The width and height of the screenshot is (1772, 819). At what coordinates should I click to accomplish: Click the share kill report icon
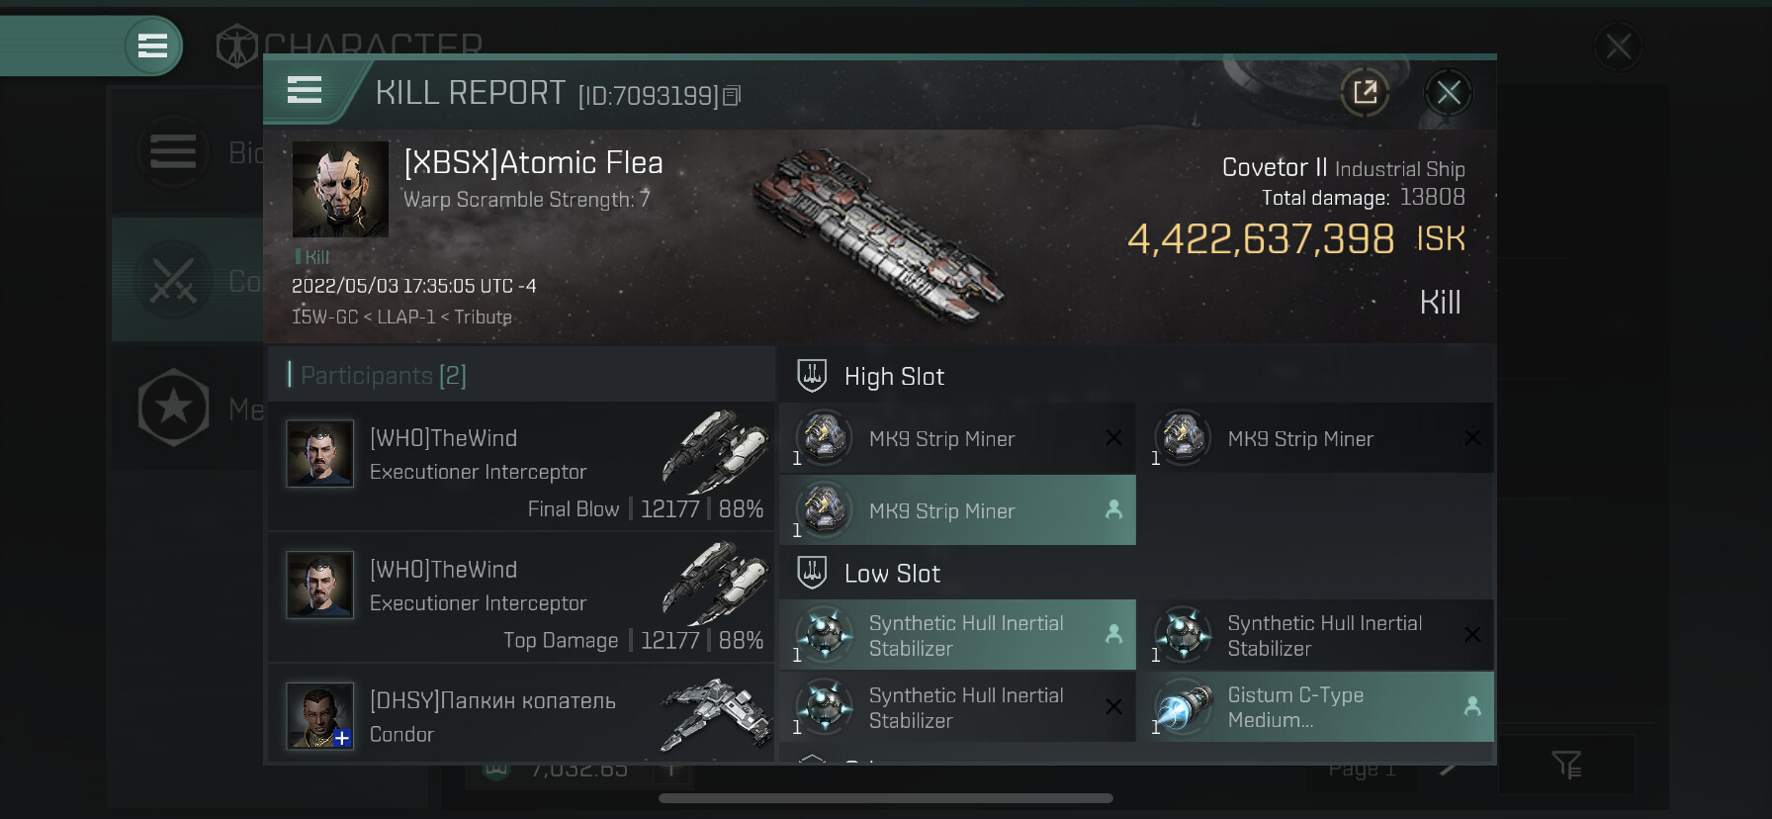[x=1365, y=93]
